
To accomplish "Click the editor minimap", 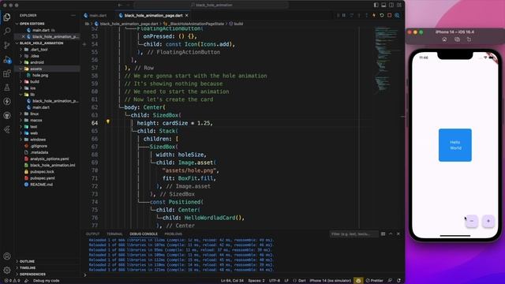I will [x=386, y=62].
